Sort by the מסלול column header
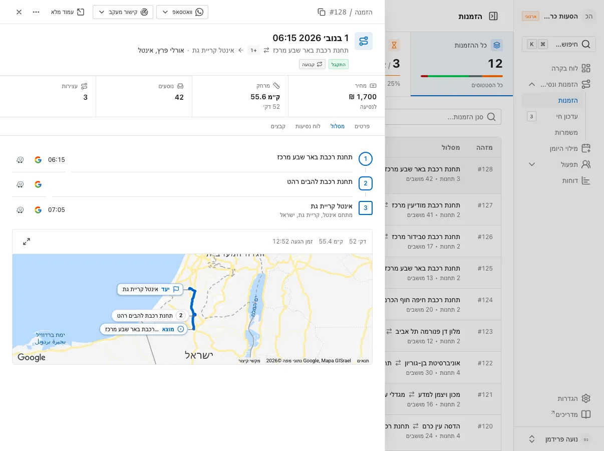The image size is (604, 451). click(451, 147)
